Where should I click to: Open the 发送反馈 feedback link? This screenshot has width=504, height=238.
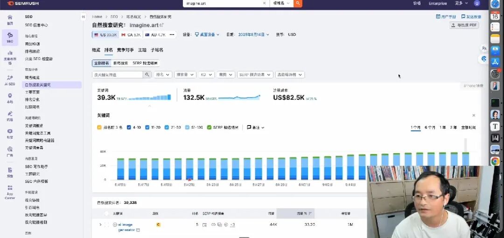471,17
